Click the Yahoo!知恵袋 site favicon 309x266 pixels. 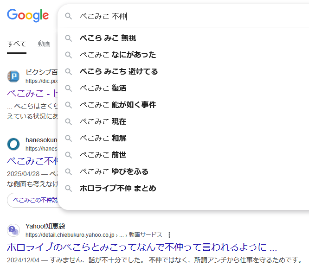click(13, 230)
